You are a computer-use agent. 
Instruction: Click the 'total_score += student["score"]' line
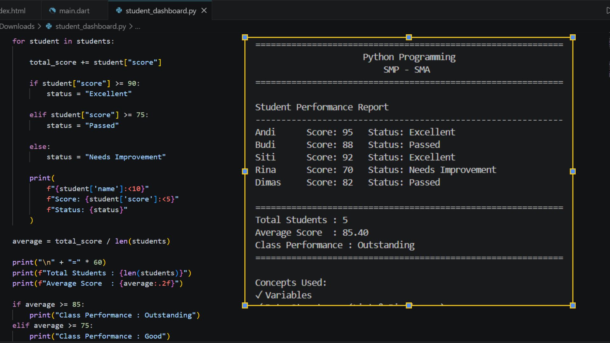tap(95, 62)
